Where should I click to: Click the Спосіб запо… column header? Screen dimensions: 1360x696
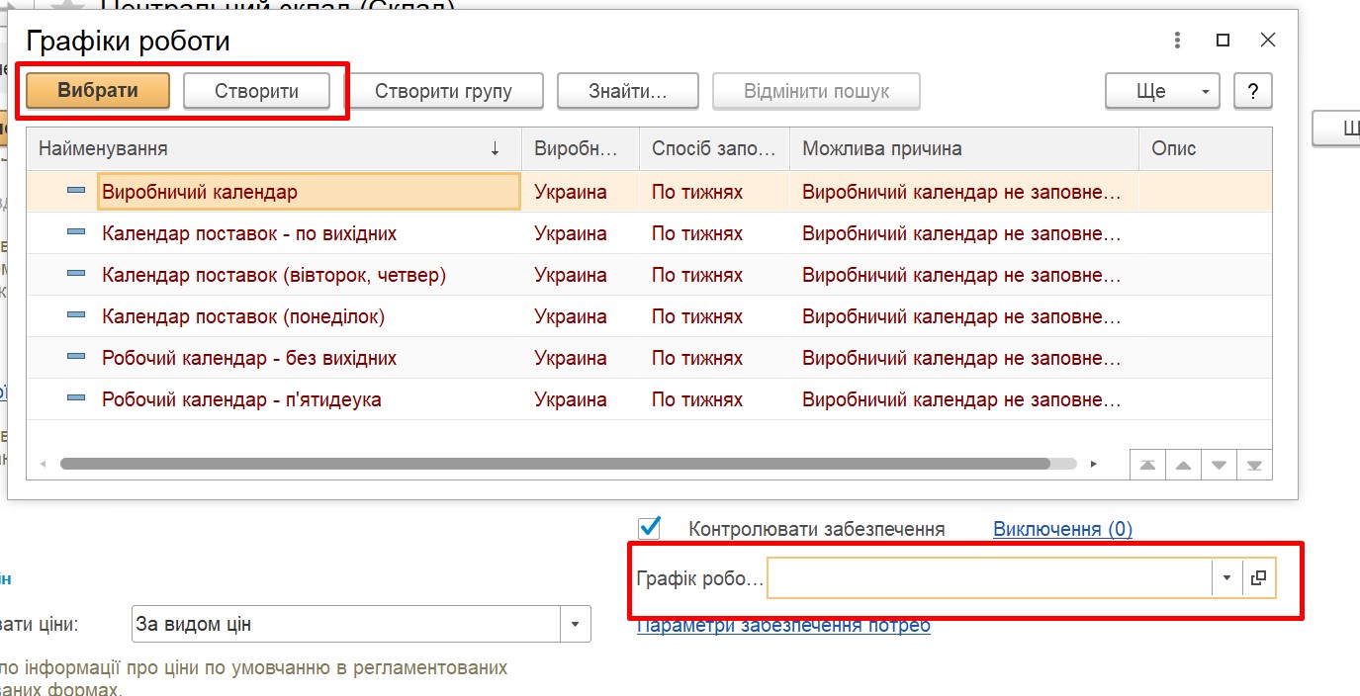(714, 148)
